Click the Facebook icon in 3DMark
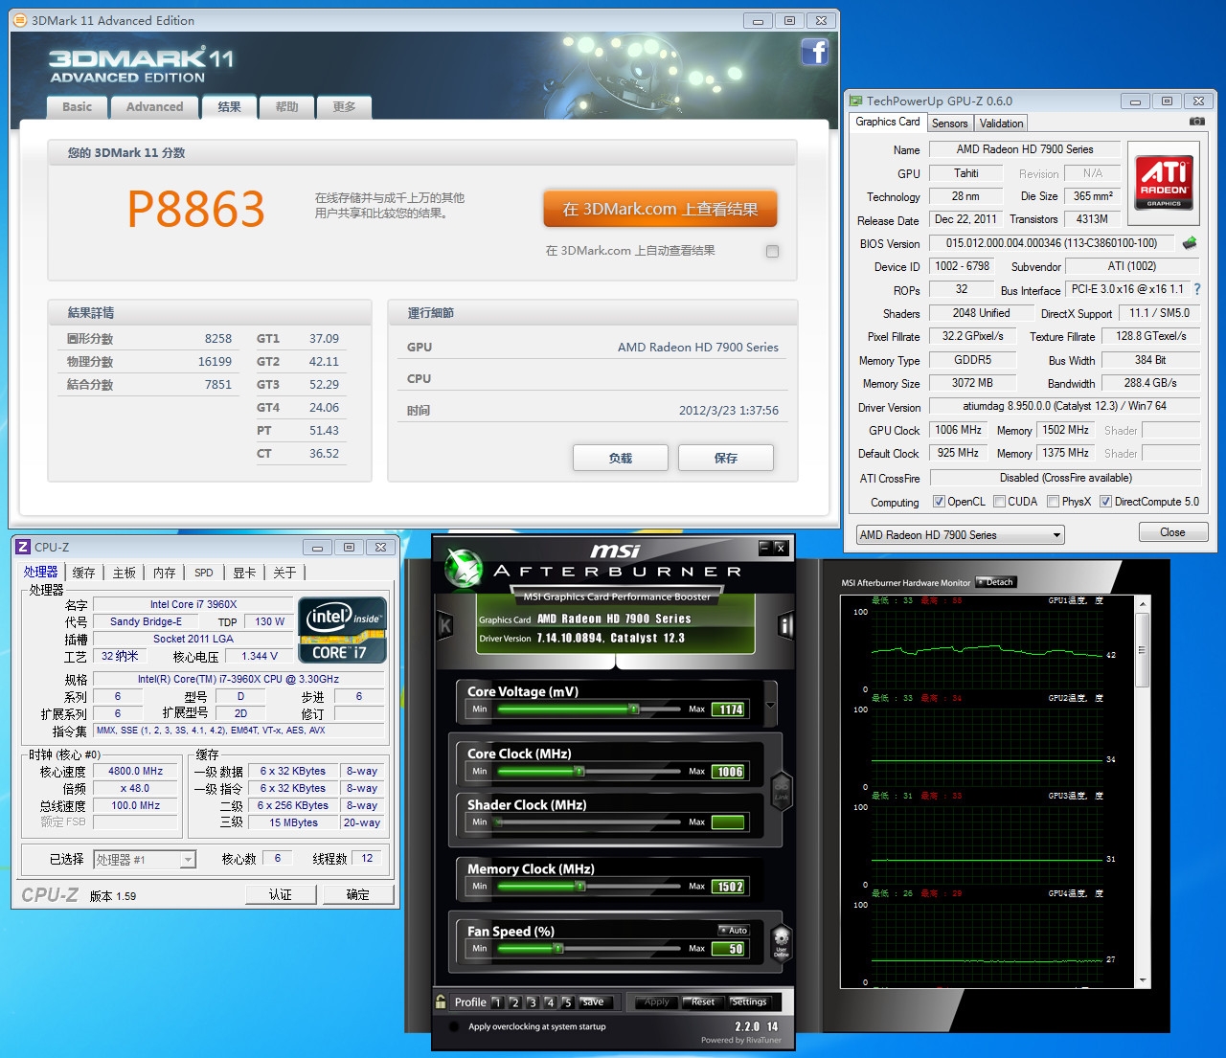The width and height of the screenshot is (1226, 1058). tap(814, 52)
